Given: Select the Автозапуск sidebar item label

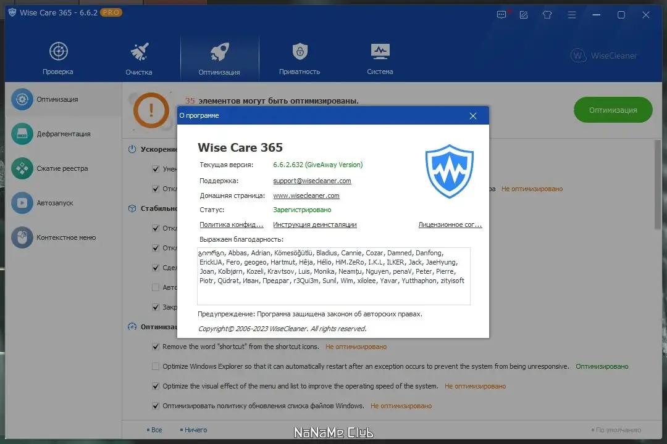Looking at the screenshot, I should pos(55,203).
